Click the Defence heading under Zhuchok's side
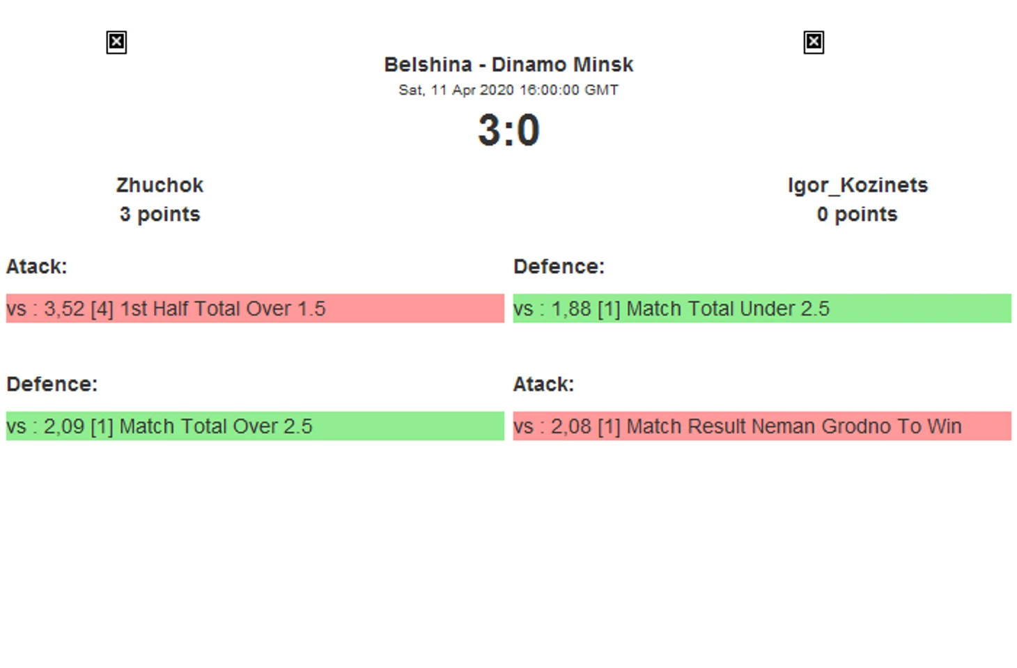The image size is (1017, 668). (52, 385)
